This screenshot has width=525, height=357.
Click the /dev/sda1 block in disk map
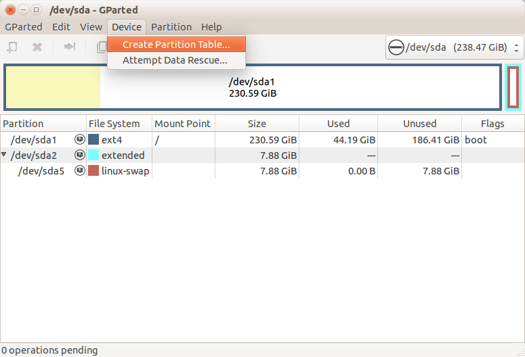click(253, 87)
